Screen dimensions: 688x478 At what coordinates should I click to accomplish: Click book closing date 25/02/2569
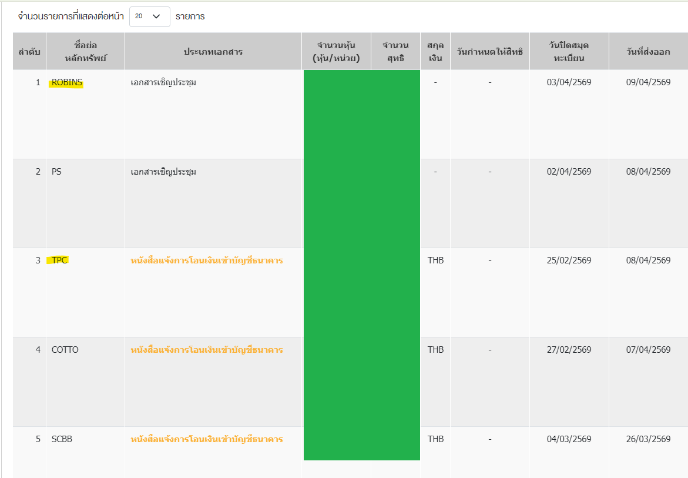point(569,260)
